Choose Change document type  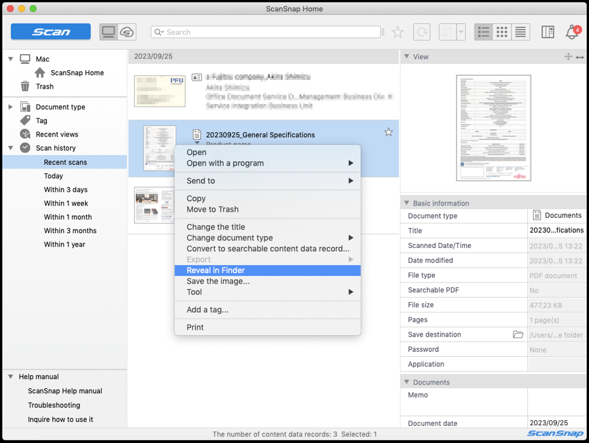tap(267, 238)
